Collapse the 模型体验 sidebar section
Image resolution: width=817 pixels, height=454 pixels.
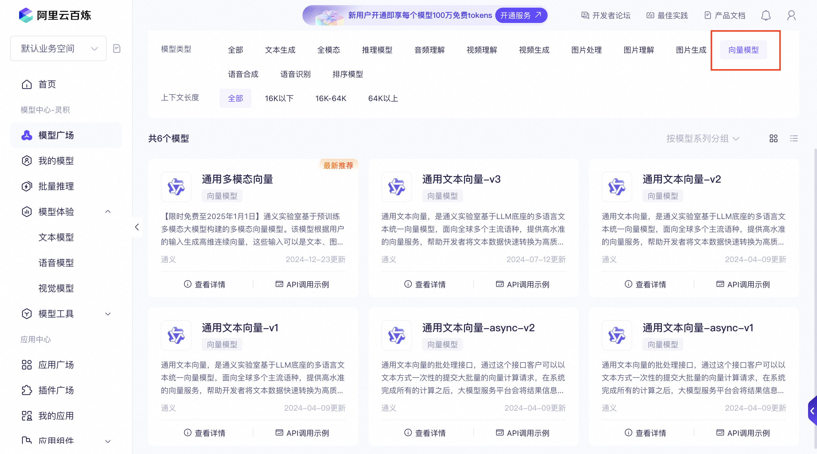click(108, 212)
